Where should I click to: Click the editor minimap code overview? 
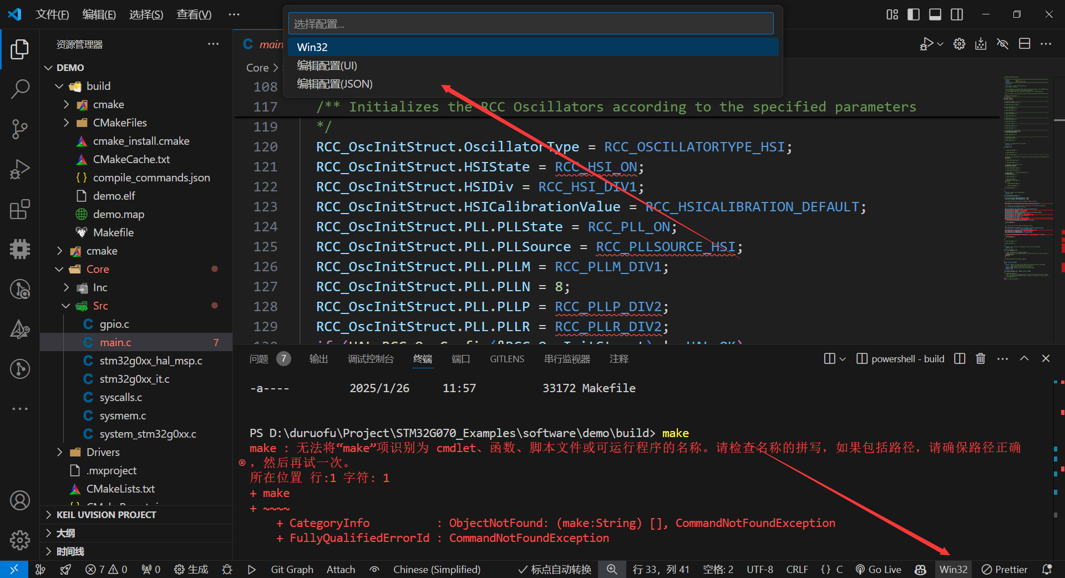coord(1026,178)
